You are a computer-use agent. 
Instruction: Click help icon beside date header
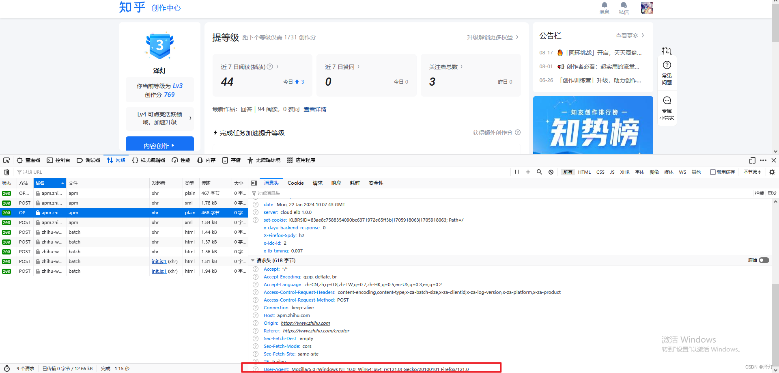point(256,205)
